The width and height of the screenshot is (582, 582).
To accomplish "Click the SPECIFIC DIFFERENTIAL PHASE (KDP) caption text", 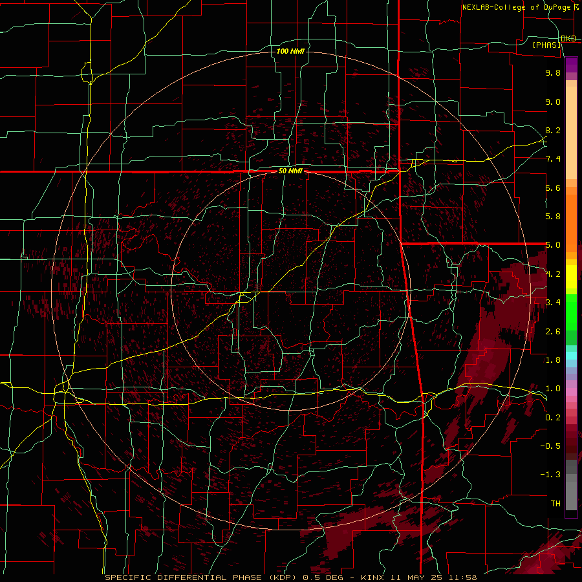I will pos(202,577).
